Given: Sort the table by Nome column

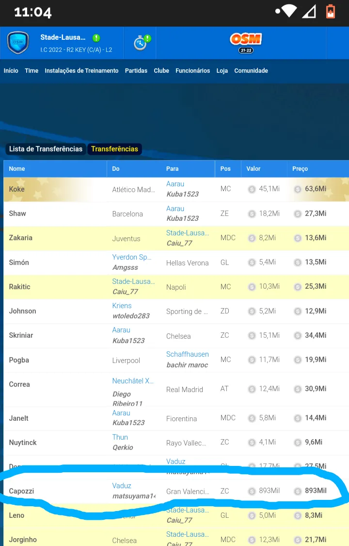Looking at the screenshot, I should [16, 169].
